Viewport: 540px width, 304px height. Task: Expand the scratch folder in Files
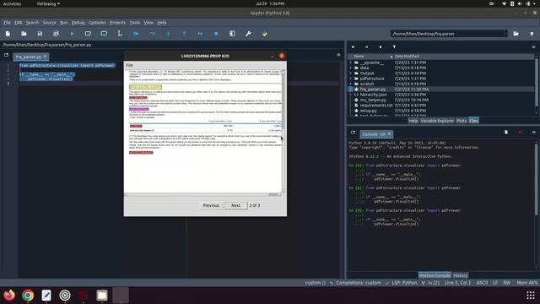351,84
